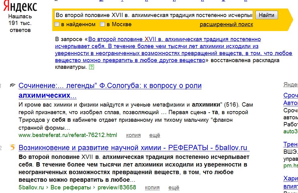
Task: Click the snippet text 'И кроме вас химики и физики'
Action: (x=59, y=104)
